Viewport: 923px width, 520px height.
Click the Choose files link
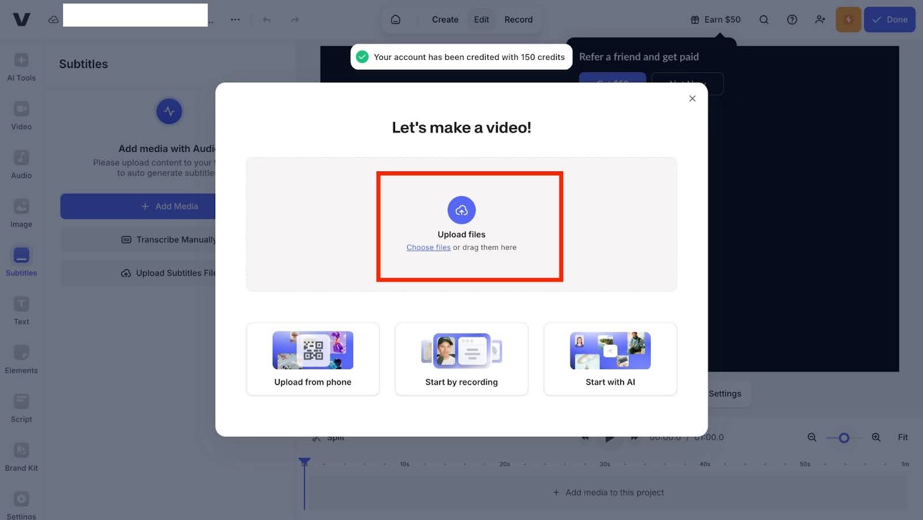(x=428, y=248)
